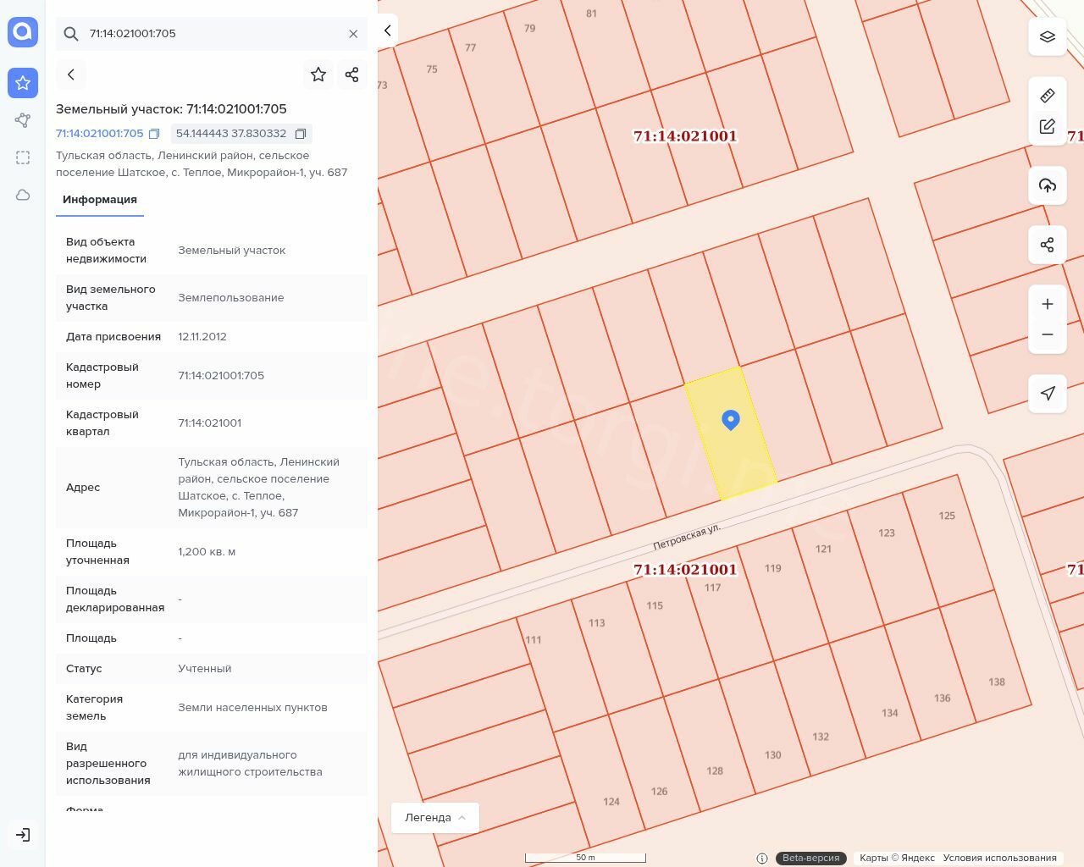
Task: Clear the search field text
Action: 353,34
